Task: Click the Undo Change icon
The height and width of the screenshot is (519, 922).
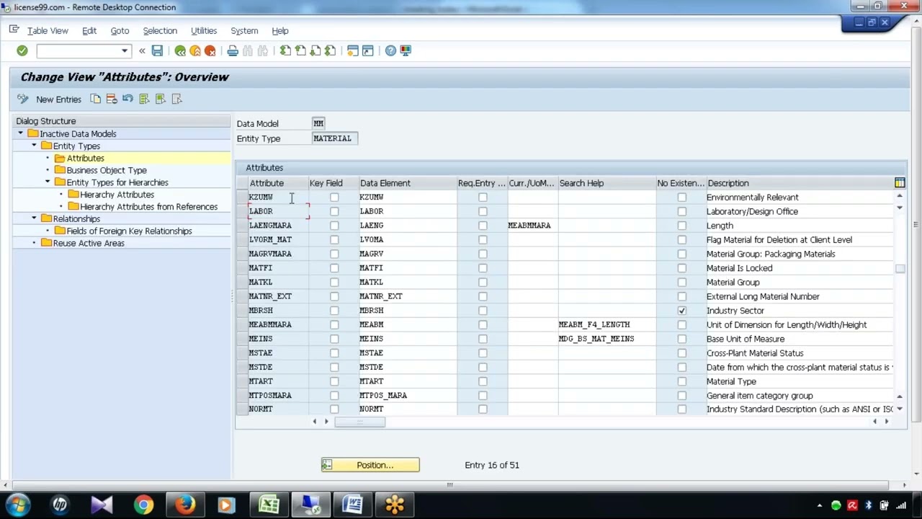Action: tap(127, 99)
